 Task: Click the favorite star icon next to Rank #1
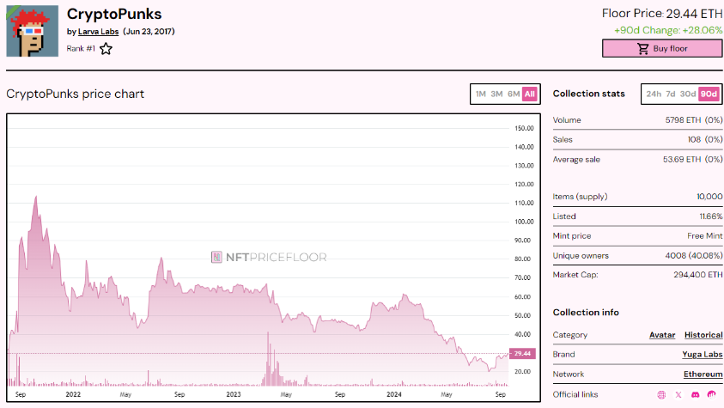[x=106, y=49]
